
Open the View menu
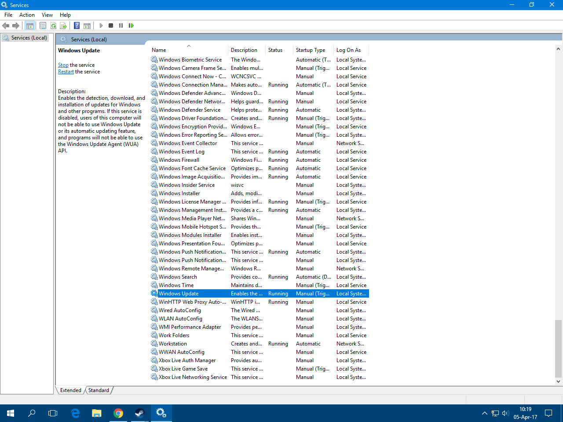(47, 15)
